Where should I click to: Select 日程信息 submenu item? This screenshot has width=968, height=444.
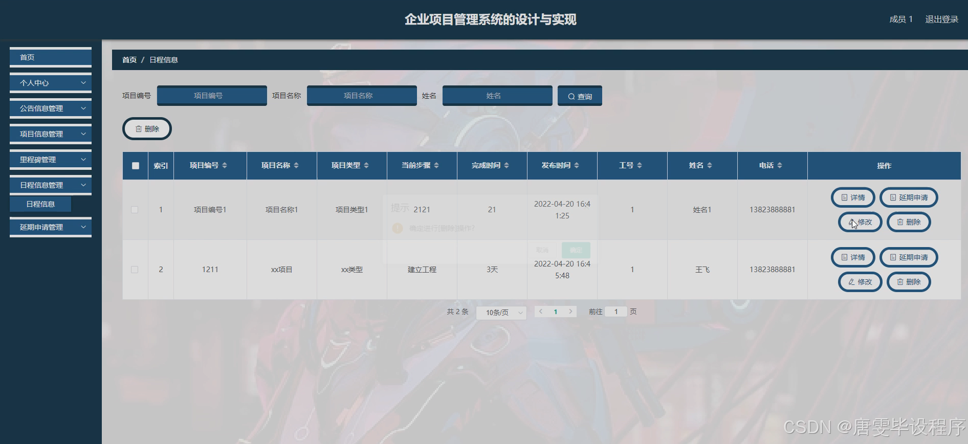40,204
